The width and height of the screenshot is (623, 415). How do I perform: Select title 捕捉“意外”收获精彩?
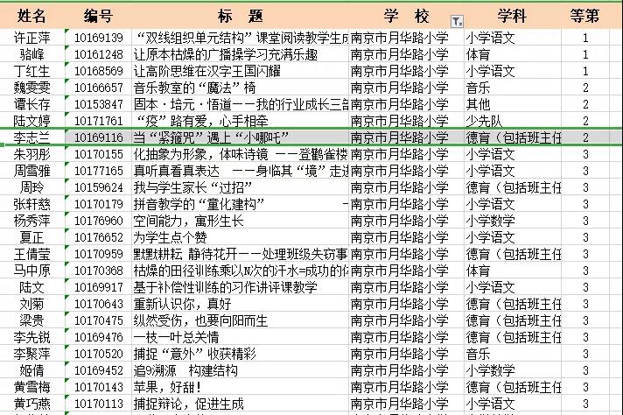click(x=194, y=354)
